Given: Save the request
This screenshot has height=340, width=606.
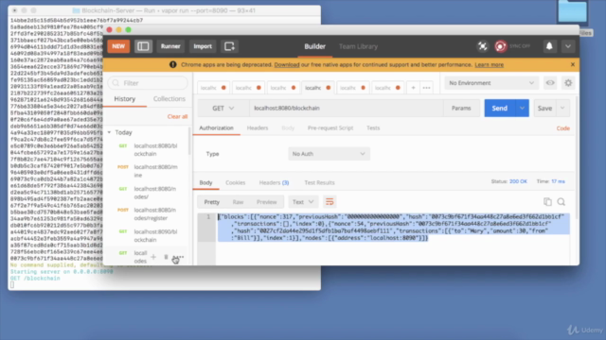Looking at the screenshot, I should tap(545, 109).
